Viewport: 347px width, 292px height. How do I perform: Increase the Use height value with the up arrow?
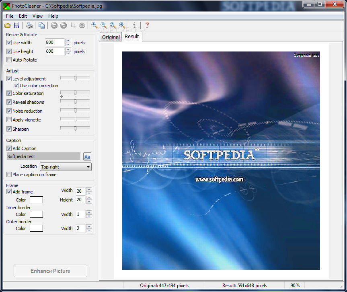tap(68, 49)
